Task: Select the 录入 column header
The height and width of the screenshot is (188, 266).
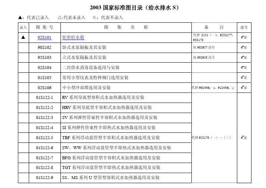Action: (x=23, y=28)
